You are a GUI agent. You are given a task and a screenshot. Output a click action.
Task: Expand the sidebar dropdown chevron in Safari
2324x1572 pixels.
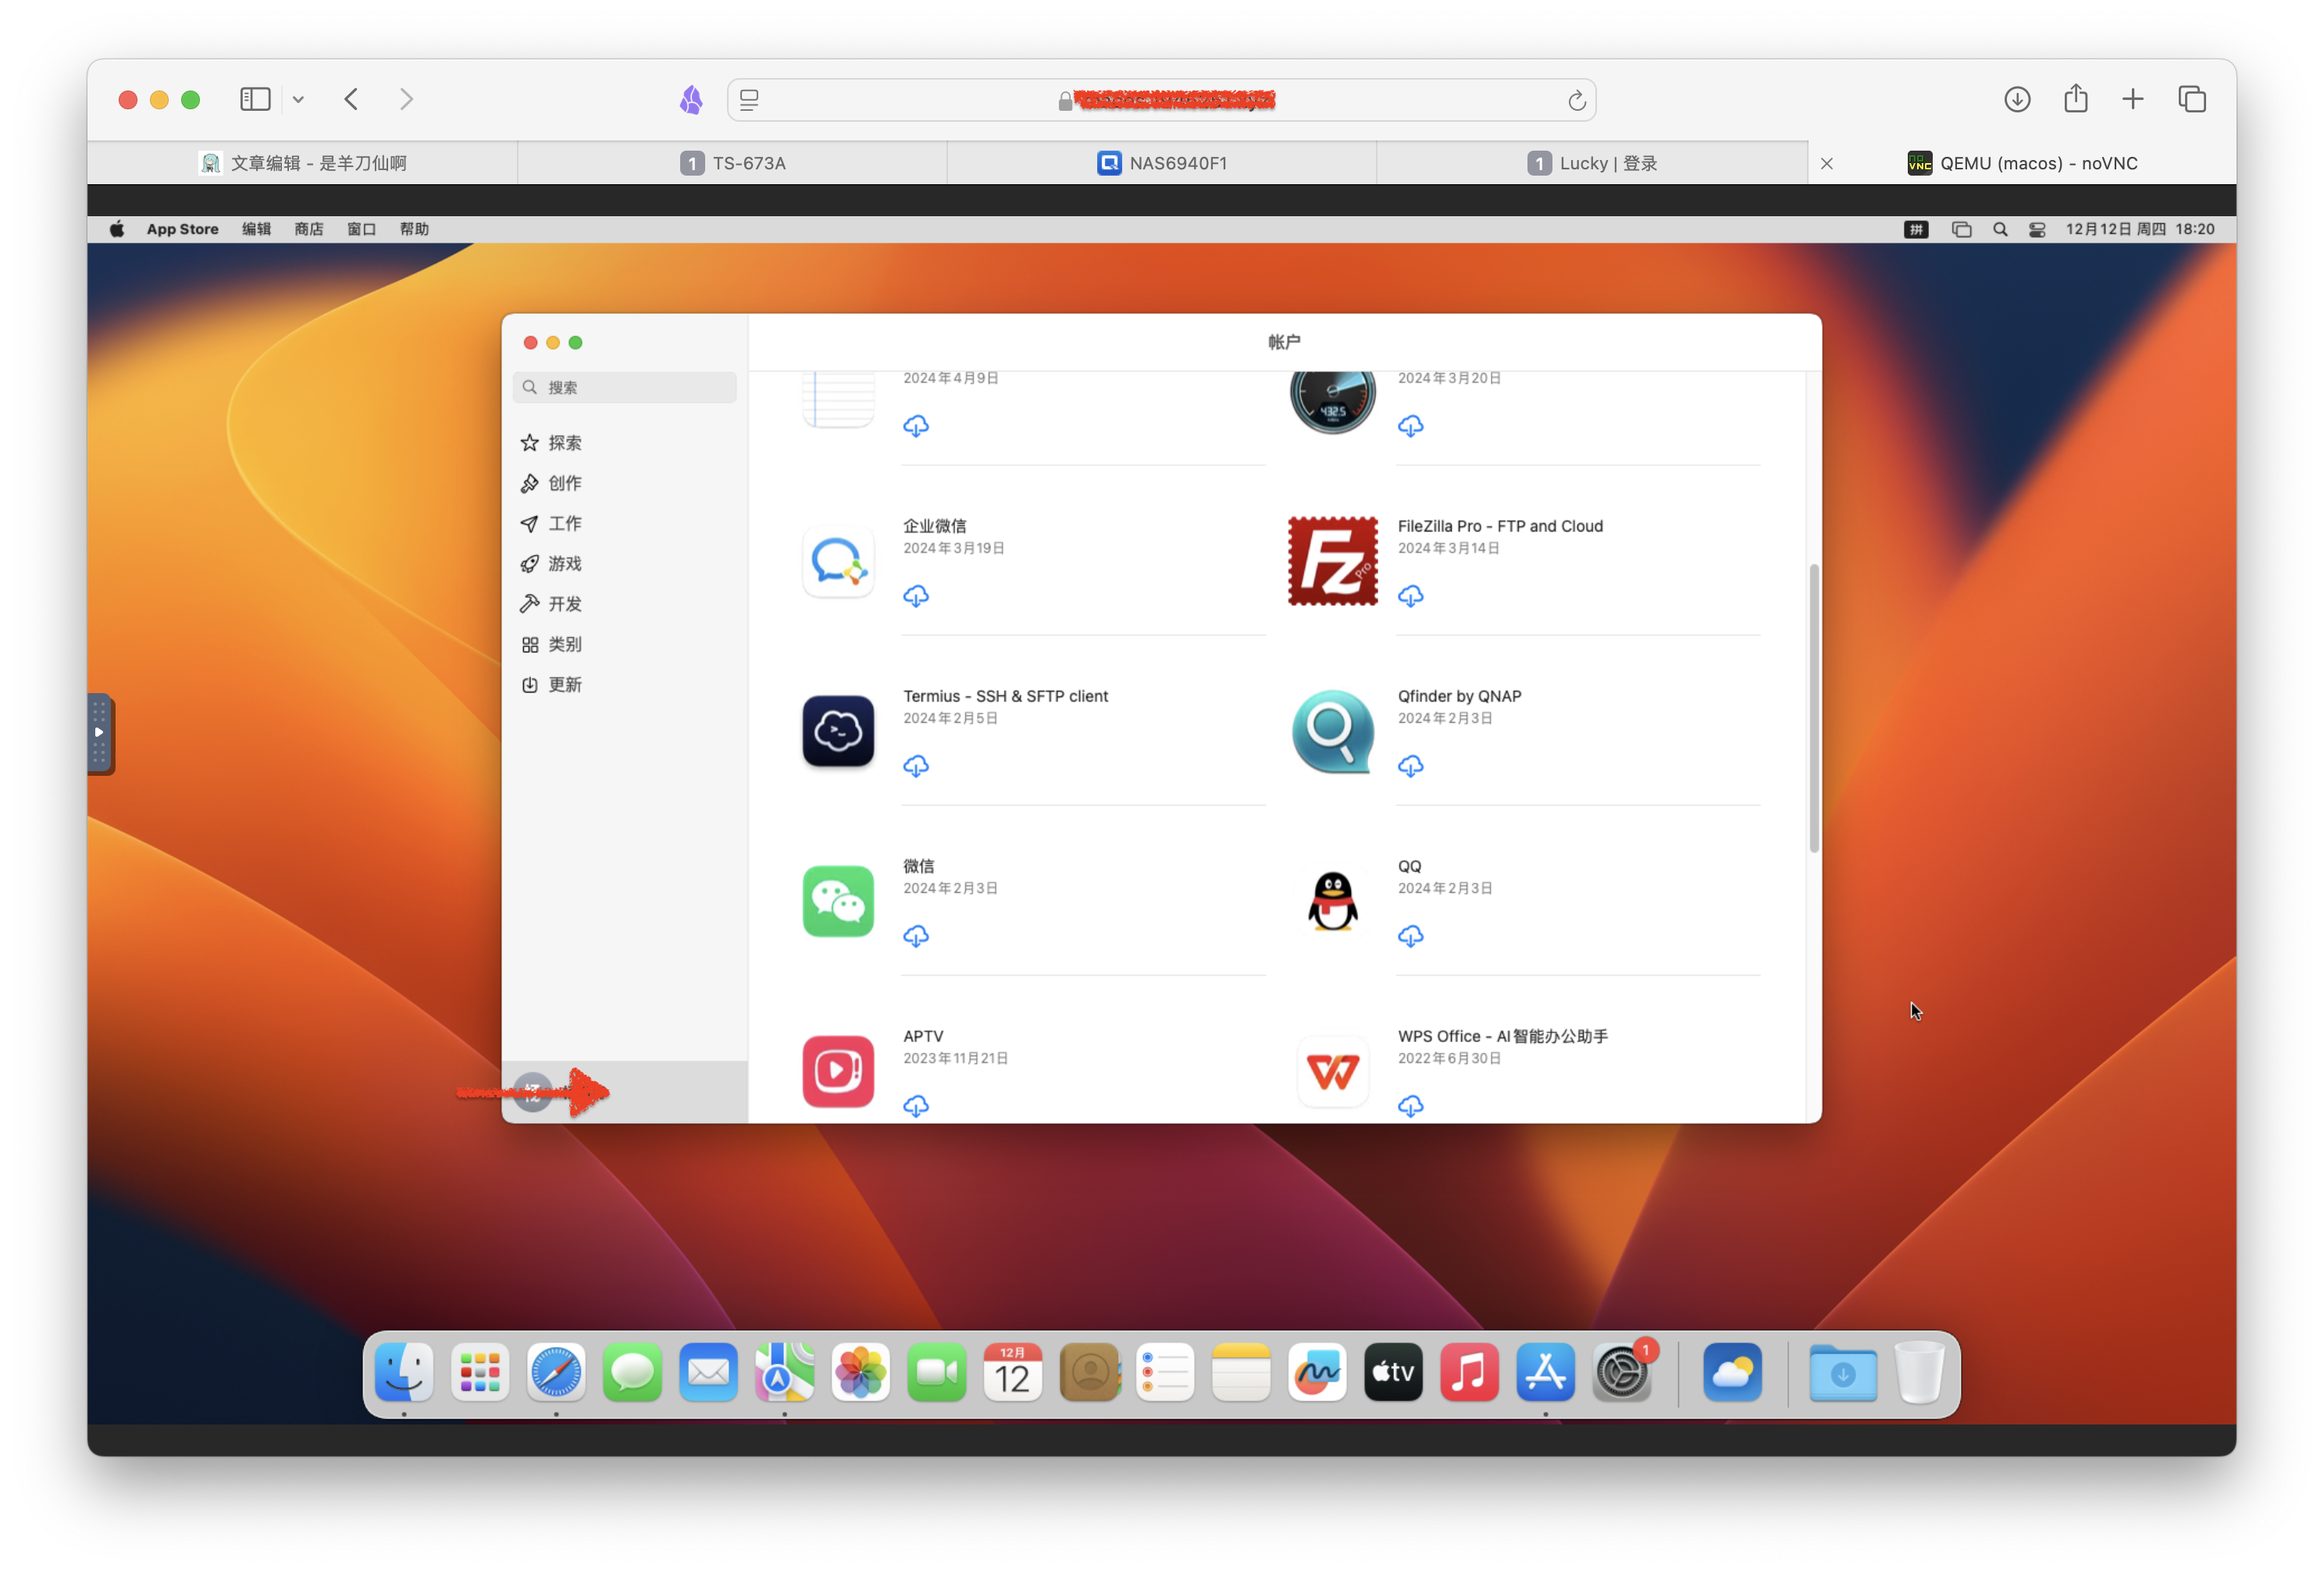coord(298,99)
